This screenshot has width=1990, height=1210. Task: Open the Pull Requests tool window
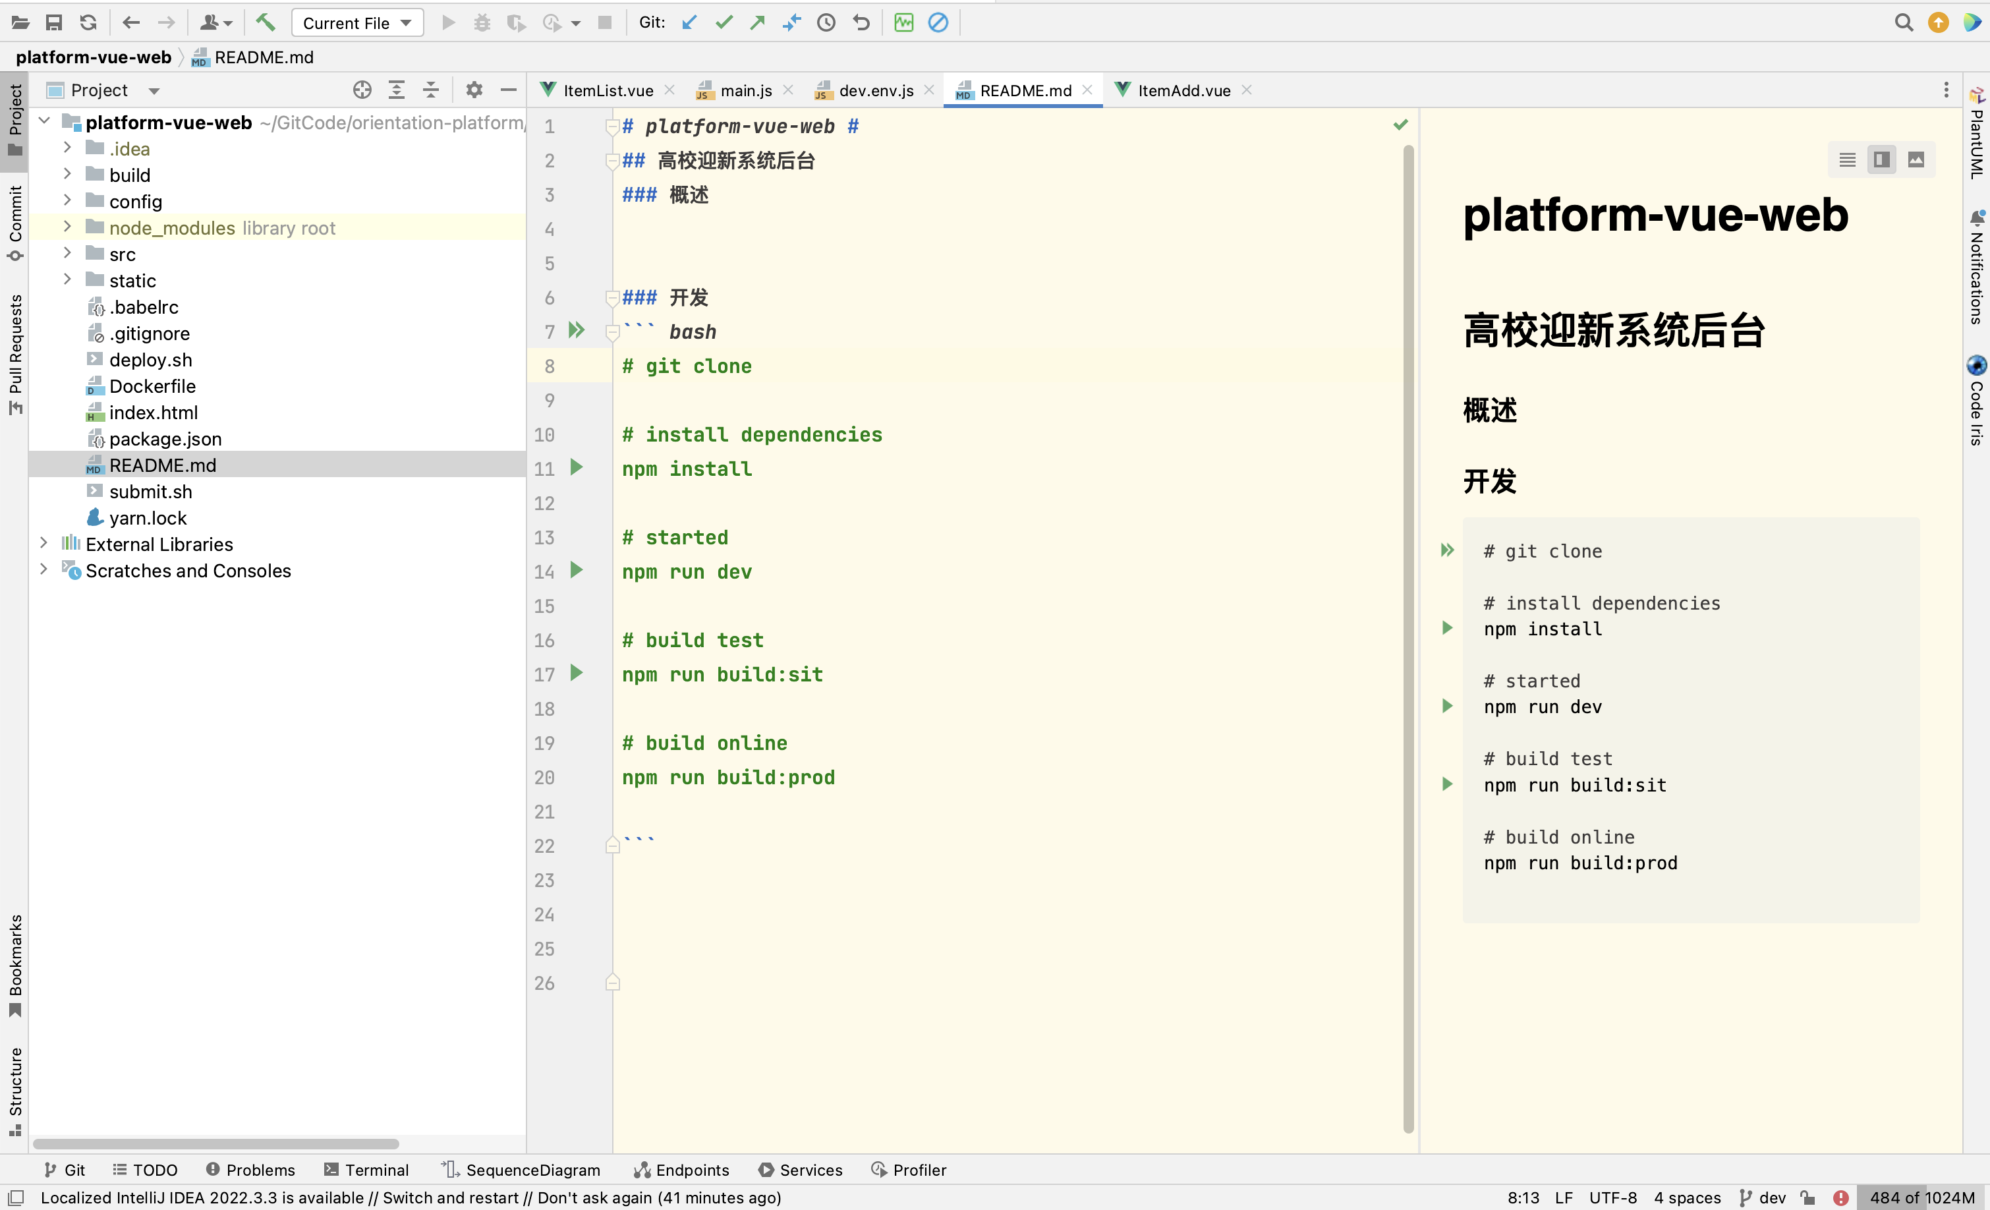point(14,354)
